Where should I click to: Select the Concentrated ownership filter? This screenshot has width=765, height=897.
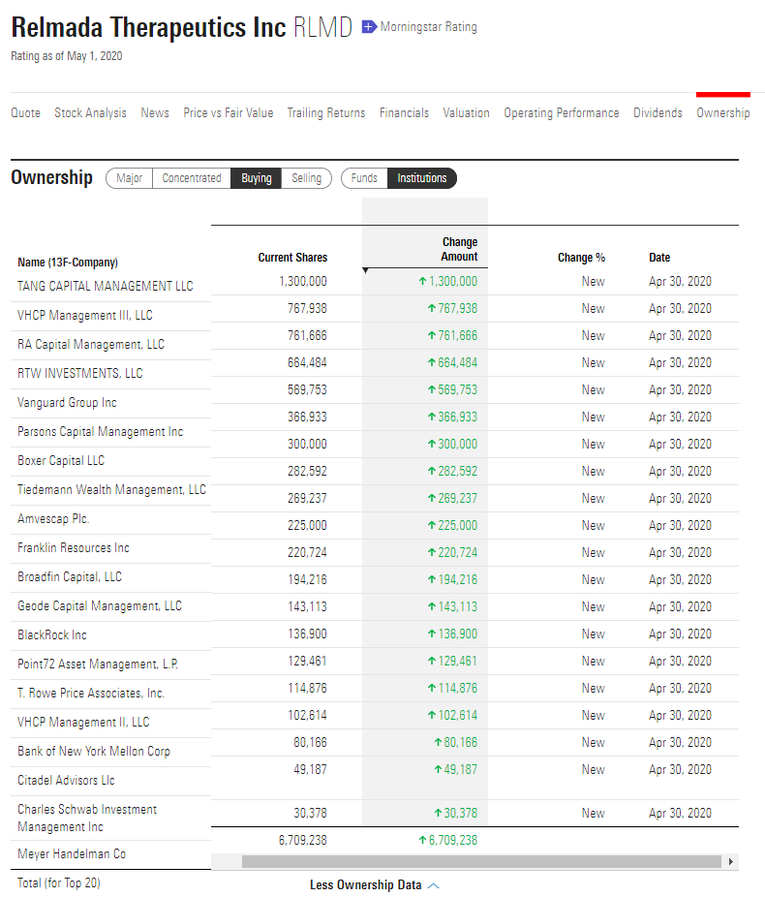192,178
